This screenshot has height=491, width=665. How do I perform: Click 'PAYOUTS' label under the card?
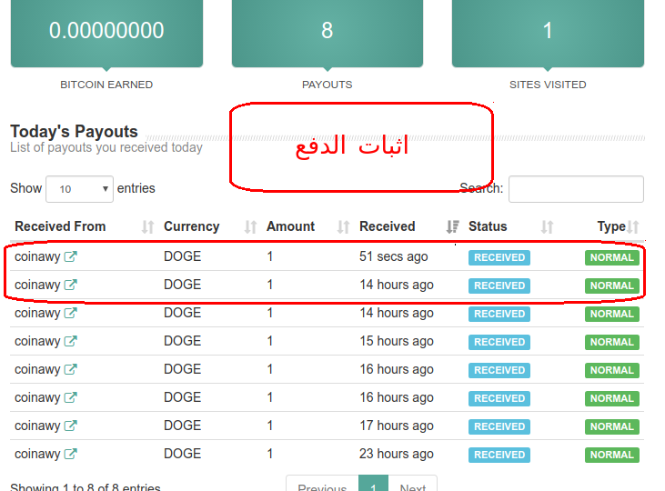[x=327, y=85]
